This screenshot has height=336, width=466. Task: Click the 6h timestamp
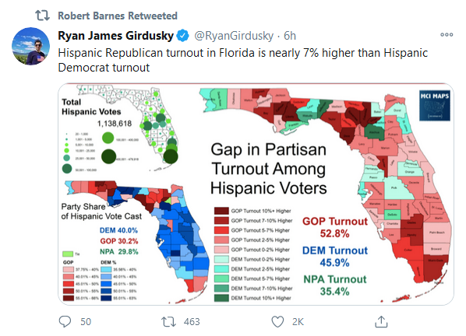[x=290, y=36]
